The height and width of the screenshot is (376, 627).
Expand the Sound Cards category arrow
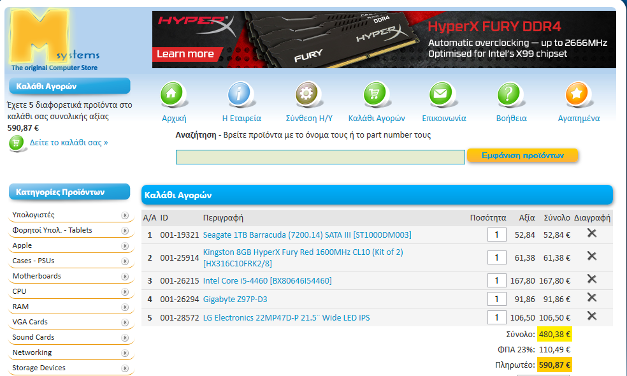(125, 338)
